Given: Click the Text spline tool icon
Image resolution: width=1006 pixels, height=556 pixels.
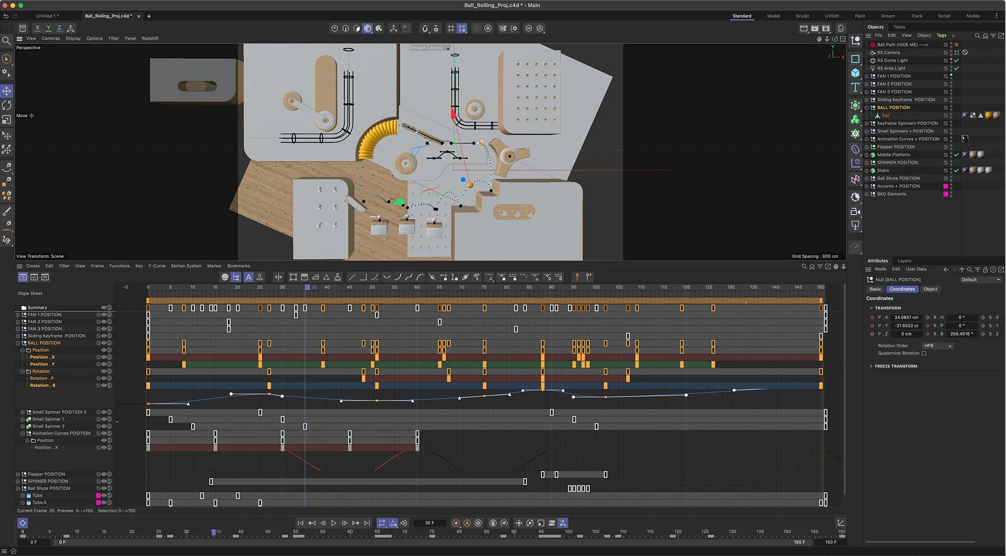Looking at the screenshot, I should point(855,88).
